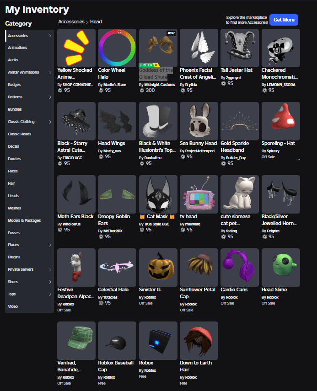The height and width of the screenshot is (391, 317).
Task: Switch to the Badges category
Action: [29, 85]
